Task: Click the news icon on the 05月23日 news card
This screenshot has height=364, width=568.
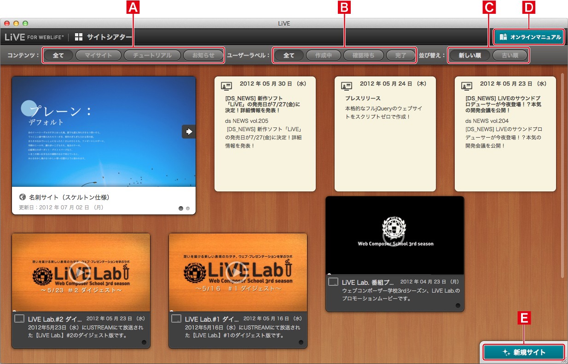Action: [466, 86]
